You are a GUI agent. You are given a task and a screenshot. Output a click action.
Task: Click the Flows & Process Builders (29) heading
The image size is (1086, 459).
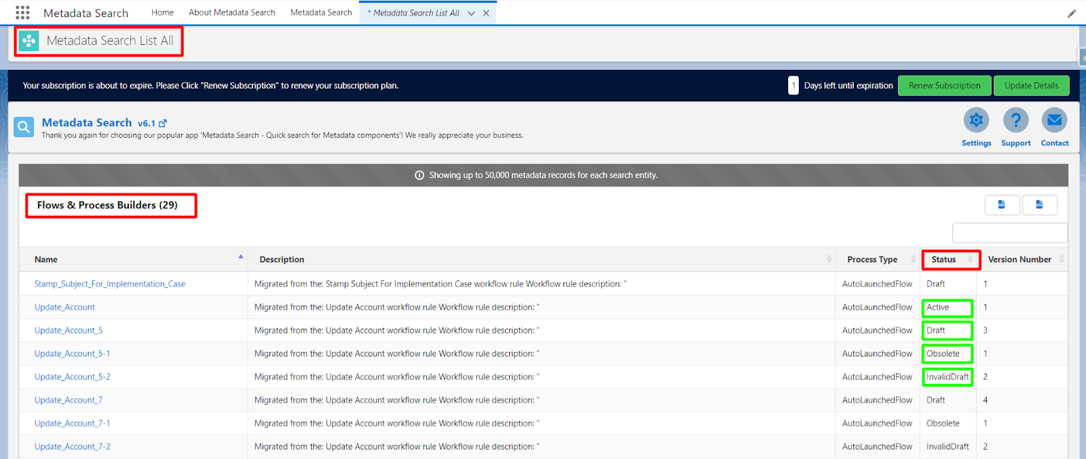tap(107, 205)
